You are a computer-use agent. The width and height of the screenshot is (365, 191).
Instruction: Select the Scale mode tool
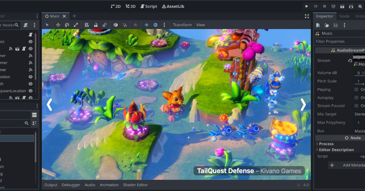click(76, 25)
